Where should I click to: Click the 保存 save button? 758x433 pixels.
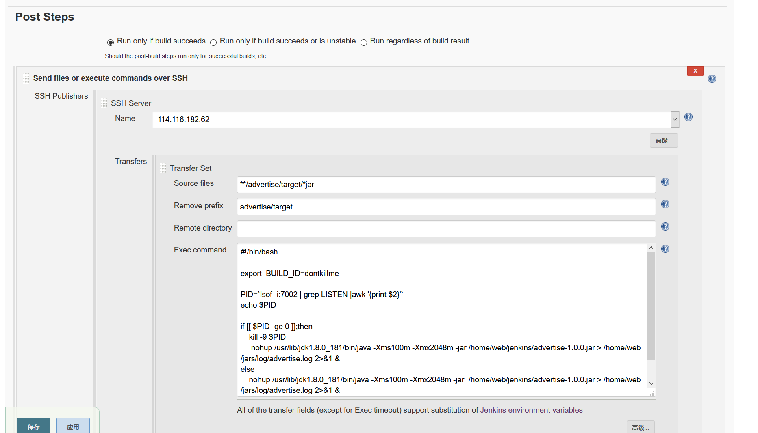pyautogui.click(x=33, y=427)
